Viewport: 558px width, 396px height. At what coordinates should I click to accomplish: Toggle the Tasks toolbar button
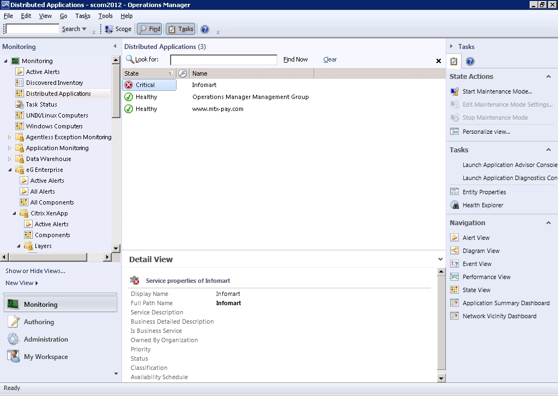point(180,29)
